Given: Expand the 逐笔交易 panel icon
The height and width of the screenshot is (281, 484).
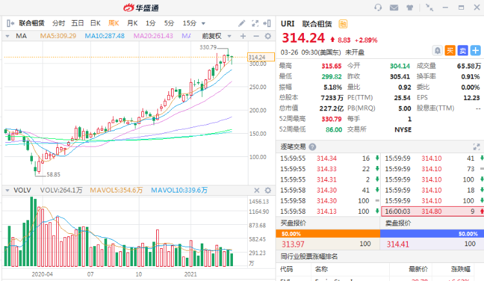Looking at the screenshot, I should [x=476, y=147].
